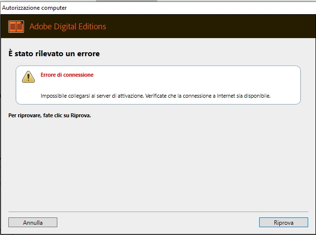
Task: Select the red 'Errore di connessione' text
Action: click(67, 75)
